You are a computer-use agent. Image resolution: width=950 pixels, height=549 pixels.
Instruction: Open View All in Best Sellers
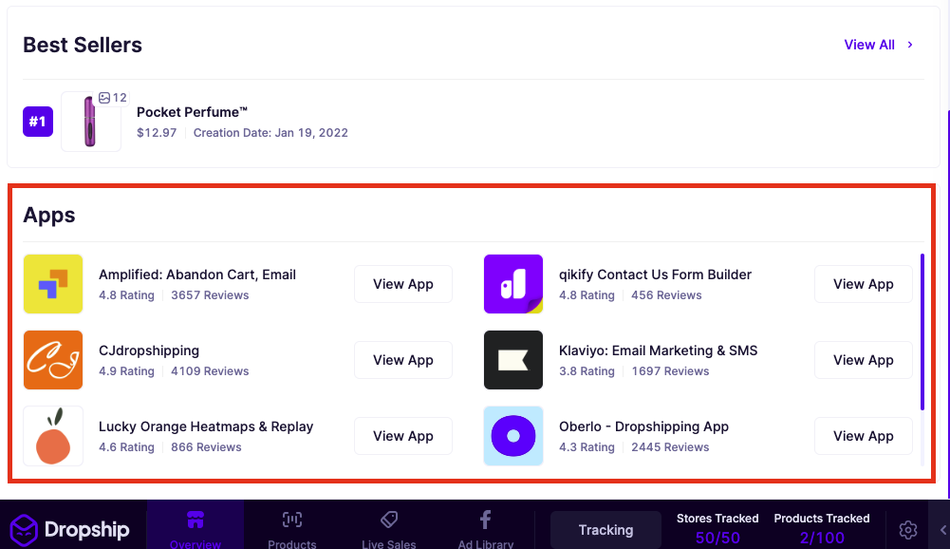click(869, 45)
